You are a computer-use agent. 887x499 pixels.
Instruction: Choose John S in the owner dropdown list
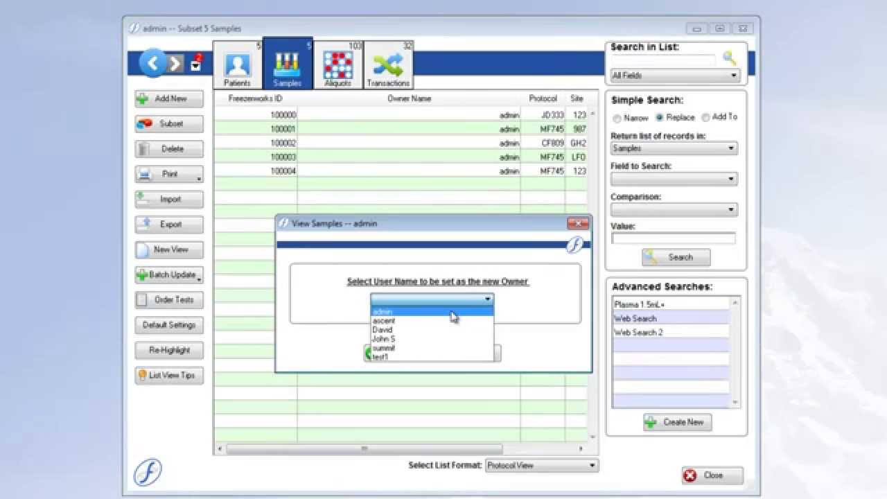click(432, 339)
